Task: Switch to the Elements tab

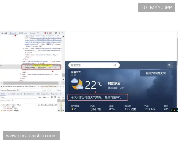Action: 13,33
